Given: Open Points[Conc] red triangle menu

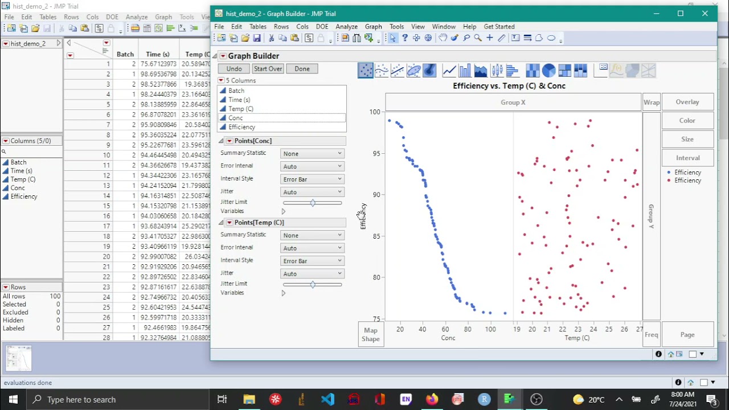Looking at the screenshot, I should [230, 141].
